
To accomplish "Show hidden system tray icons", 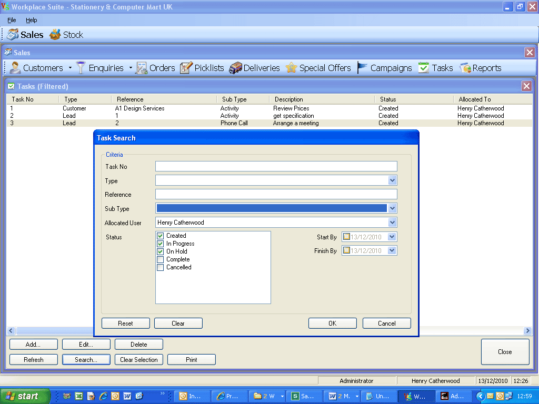I will pos(480,396).
